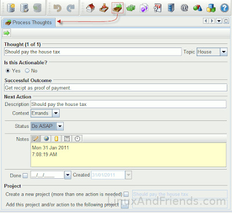This screenshot has height=213, width=232.
Task: Click the ellipsis browse project button
Action: (125, 205)
